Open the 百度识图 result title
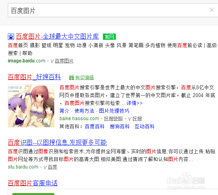 tap(57, 142)
